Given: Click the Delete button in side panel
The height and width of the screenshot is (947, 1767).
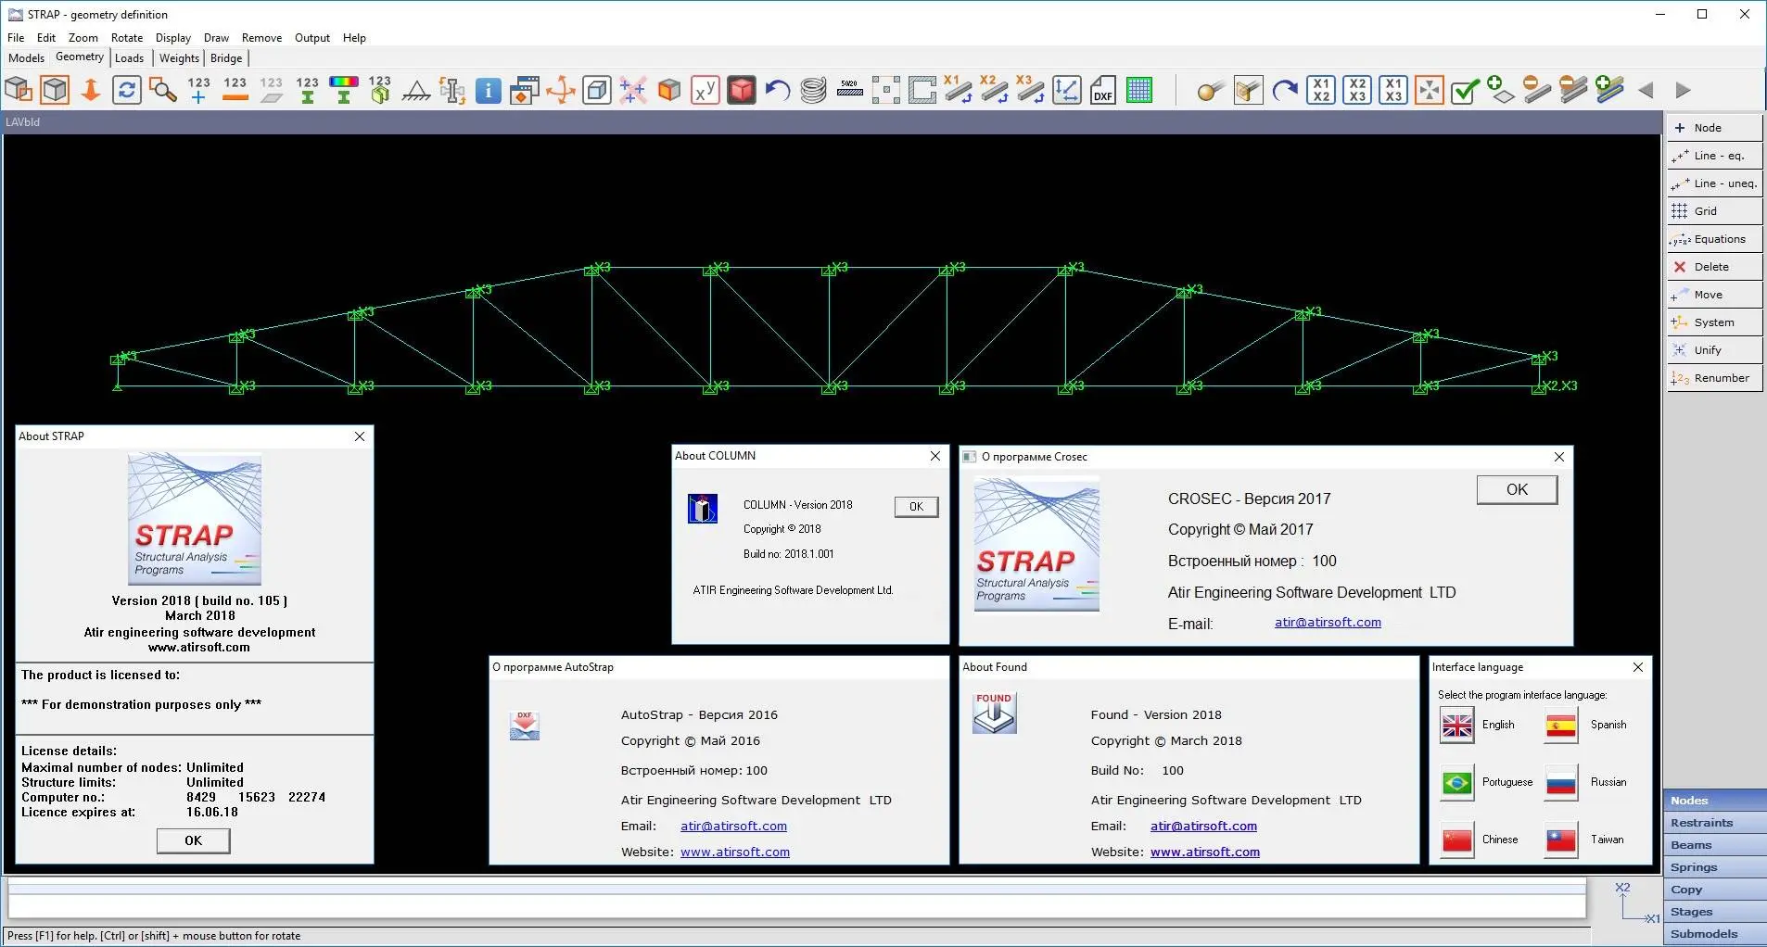Looking at the screenshot, I should pos(1714,267).
